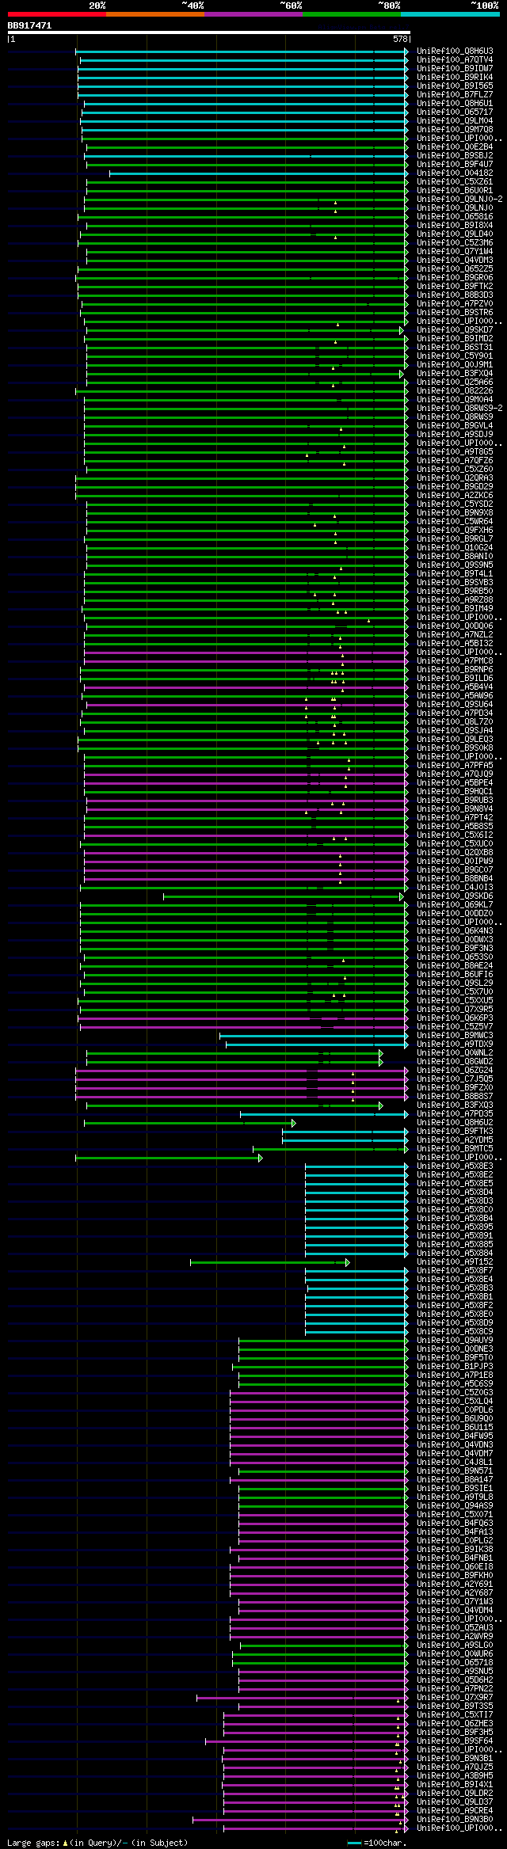
Task: Click hit label UniRef100_B4FQ63
Action: click(x=455, y=1523)
